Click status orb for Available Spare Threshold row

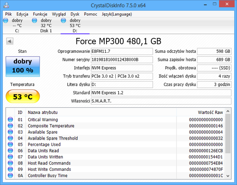10,138
